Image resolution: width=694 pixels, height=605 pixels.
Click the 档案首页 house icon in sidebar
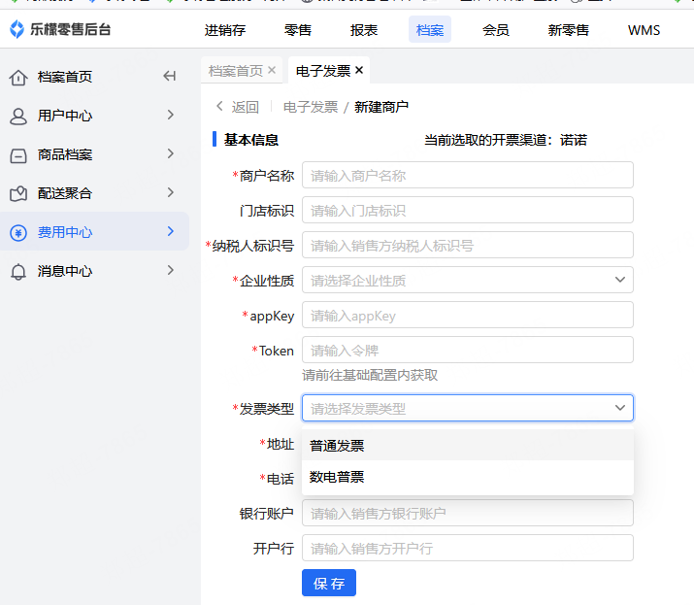click(17, 77)
